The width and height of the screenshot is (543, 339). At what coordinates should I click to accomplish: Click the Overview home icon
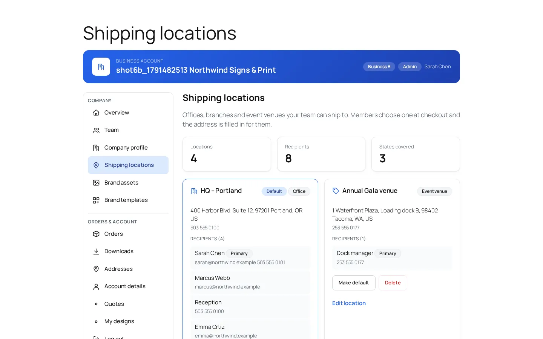[x=96, y=113]
